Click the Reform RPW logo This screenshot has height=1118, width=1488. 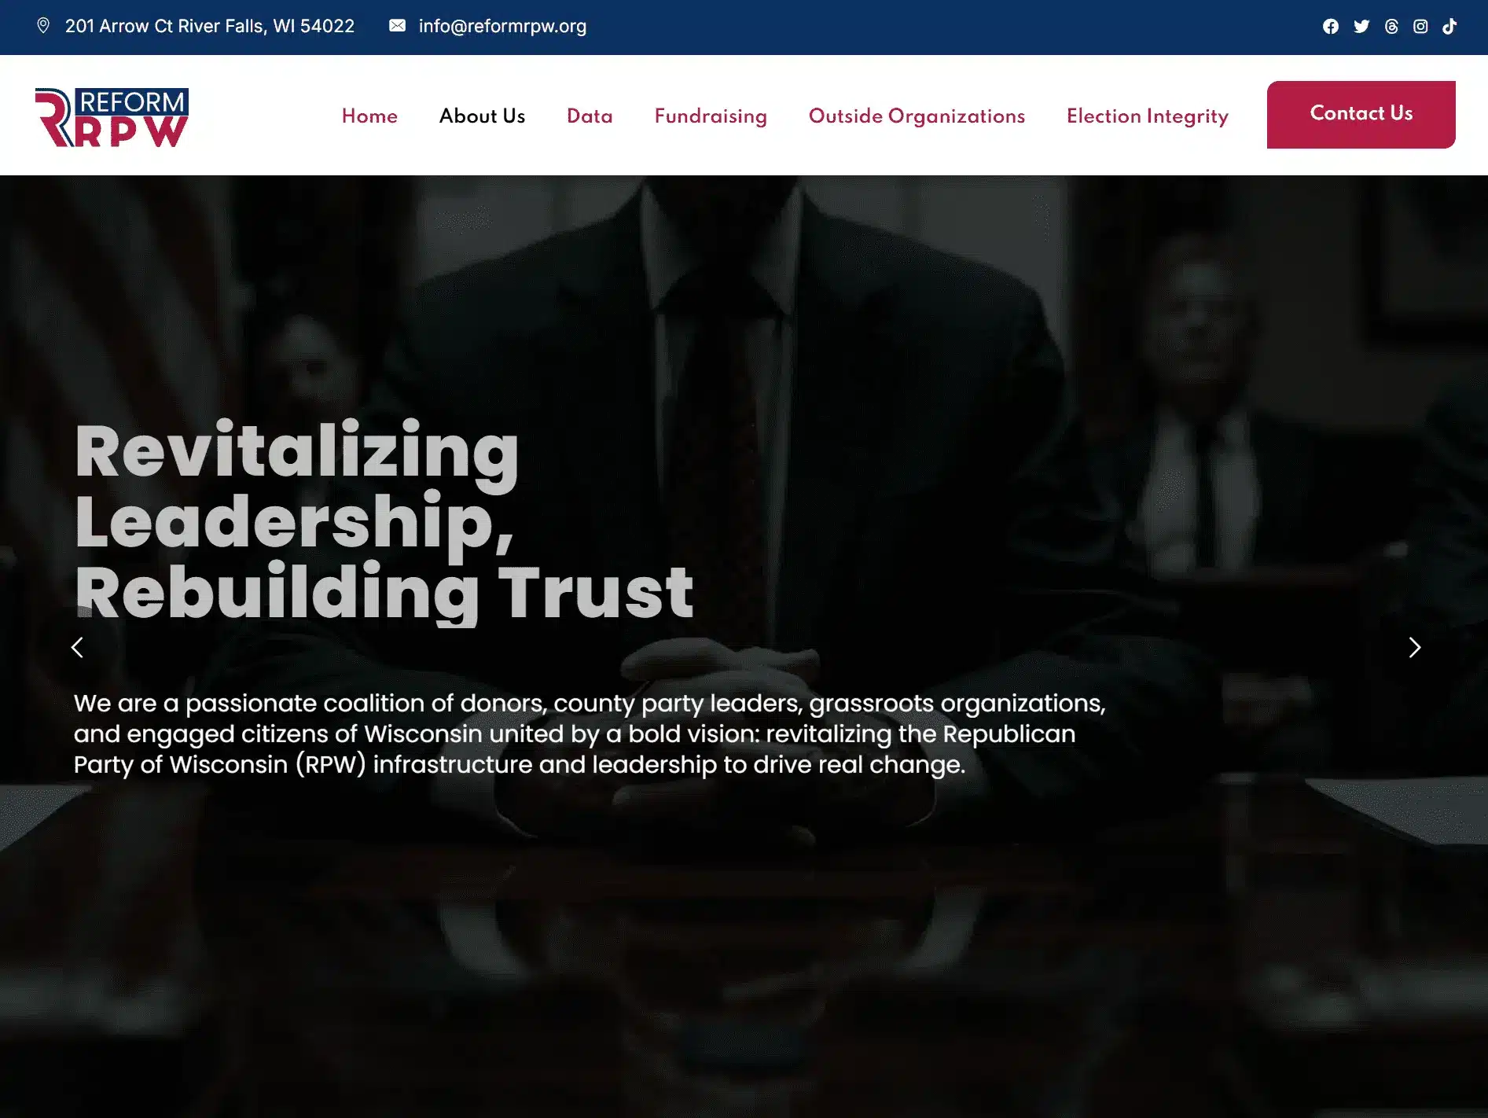point(112,117)
